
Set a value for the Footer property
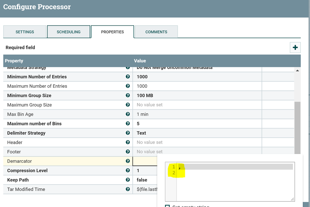(197, 152)
